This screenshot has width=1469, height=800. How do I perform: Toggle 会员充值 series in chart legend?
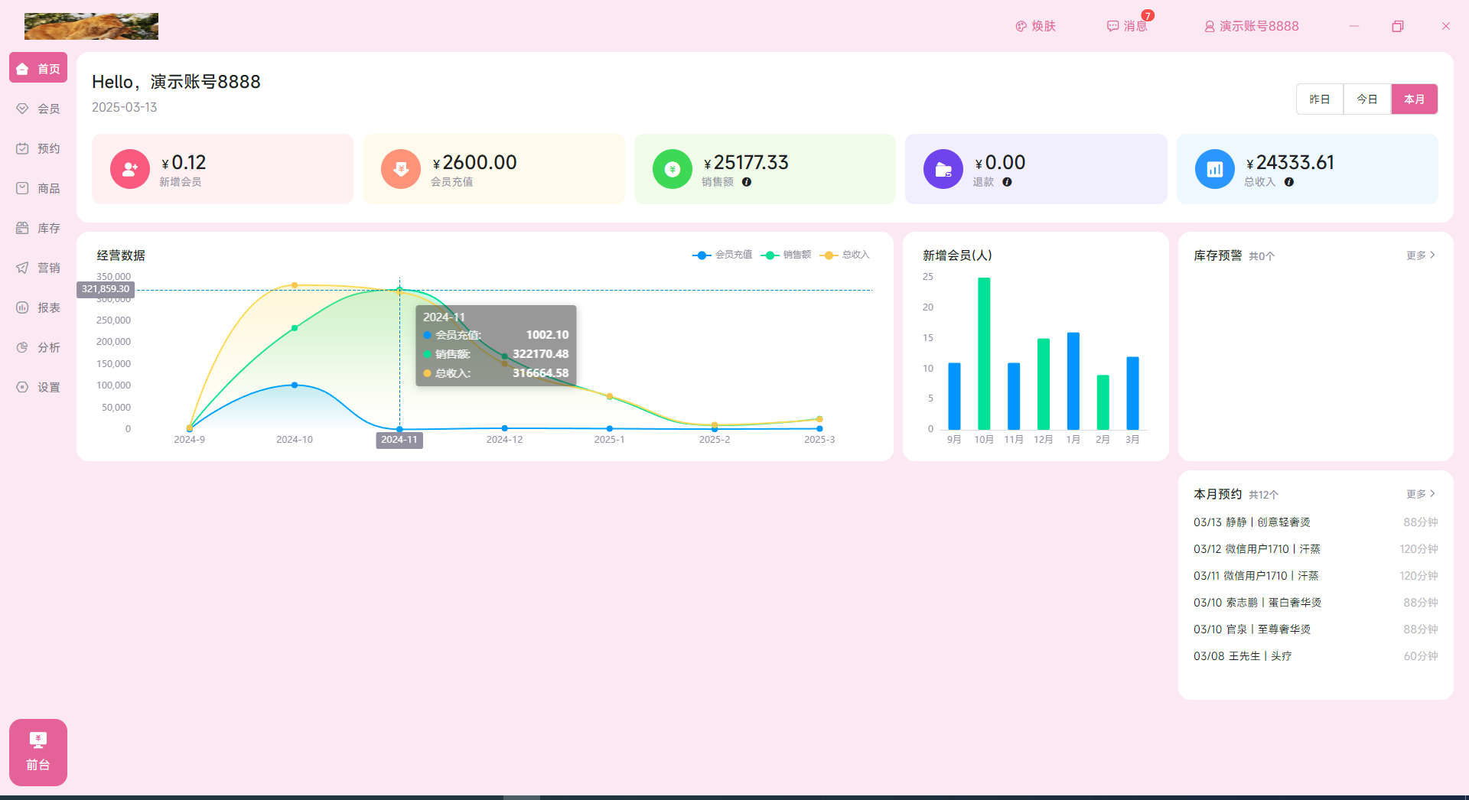coord(722,255)
